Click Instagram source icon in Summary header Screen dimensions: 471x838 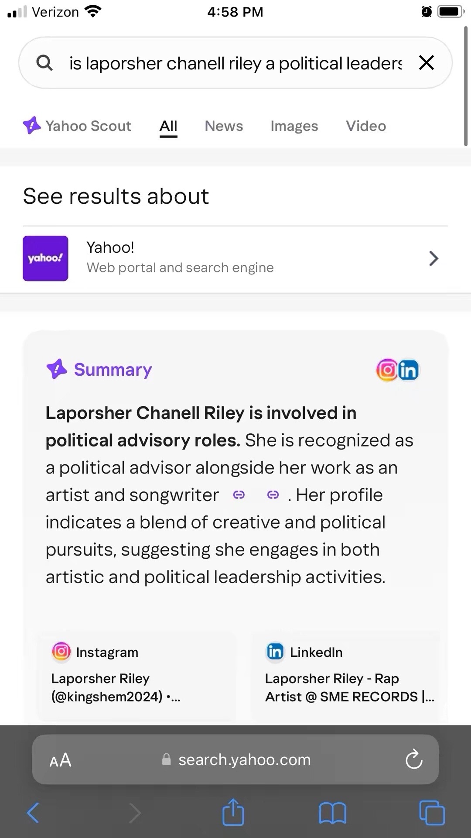click(x=387, y=370)
